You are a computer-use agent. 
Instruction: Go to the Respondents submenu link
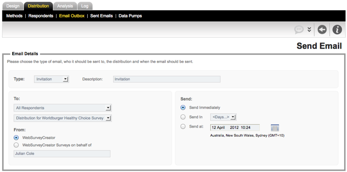click(x=41, y=16)
